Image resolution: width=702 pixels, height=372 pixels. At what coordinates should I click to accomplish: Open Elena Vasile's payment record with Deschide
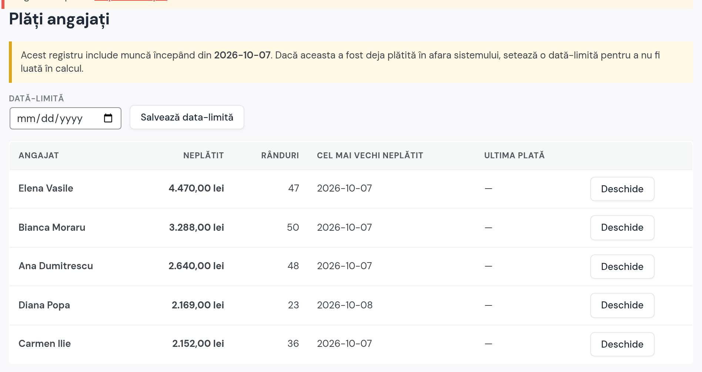click(x=622, y=189)
